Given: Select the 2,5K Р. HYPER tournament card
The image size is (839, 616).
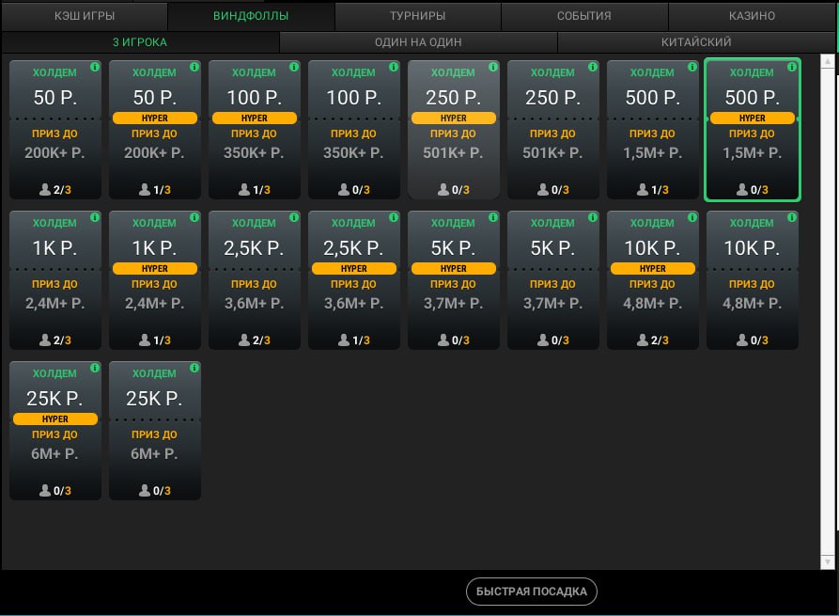Looking at the screenshot, I should pos(354,280).
